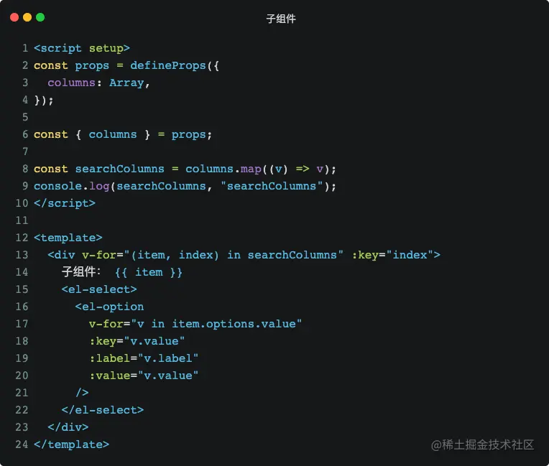Click the div v-for line with :key="index"
The image size is (549, 466).
(x=244, y=255)
